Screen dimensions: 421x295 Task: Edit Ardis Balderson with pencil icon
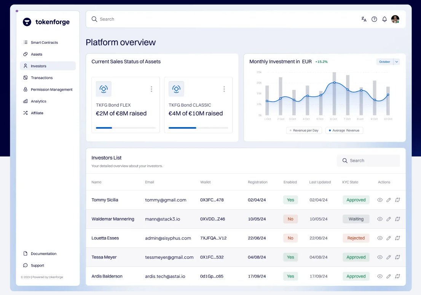[x=389, y=276]
